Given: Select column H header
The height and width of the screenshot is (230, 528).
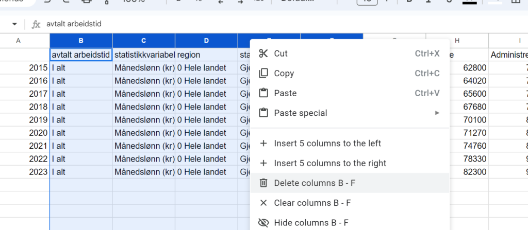Looking at the screenshot, I should (457, 41).
